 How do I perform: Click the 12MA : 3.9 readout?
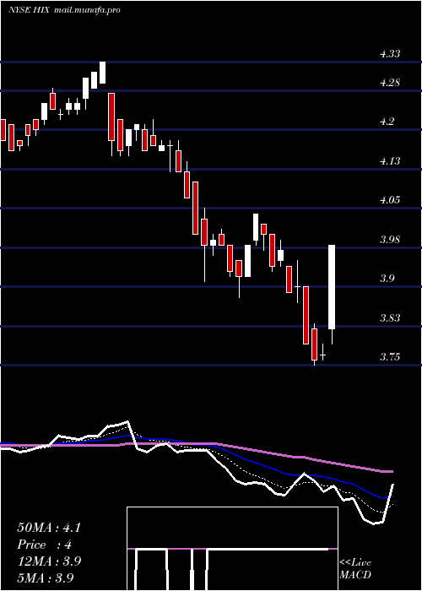49,561
